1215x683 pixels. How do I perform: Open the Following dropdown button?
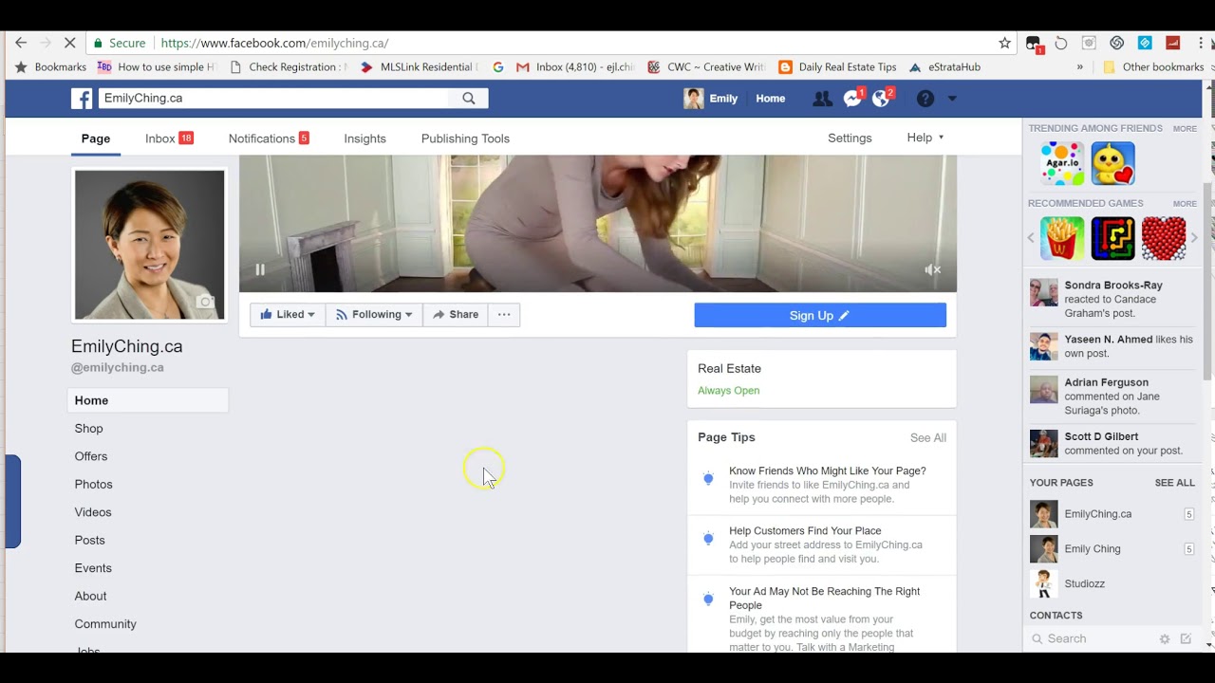click(374, 315)
